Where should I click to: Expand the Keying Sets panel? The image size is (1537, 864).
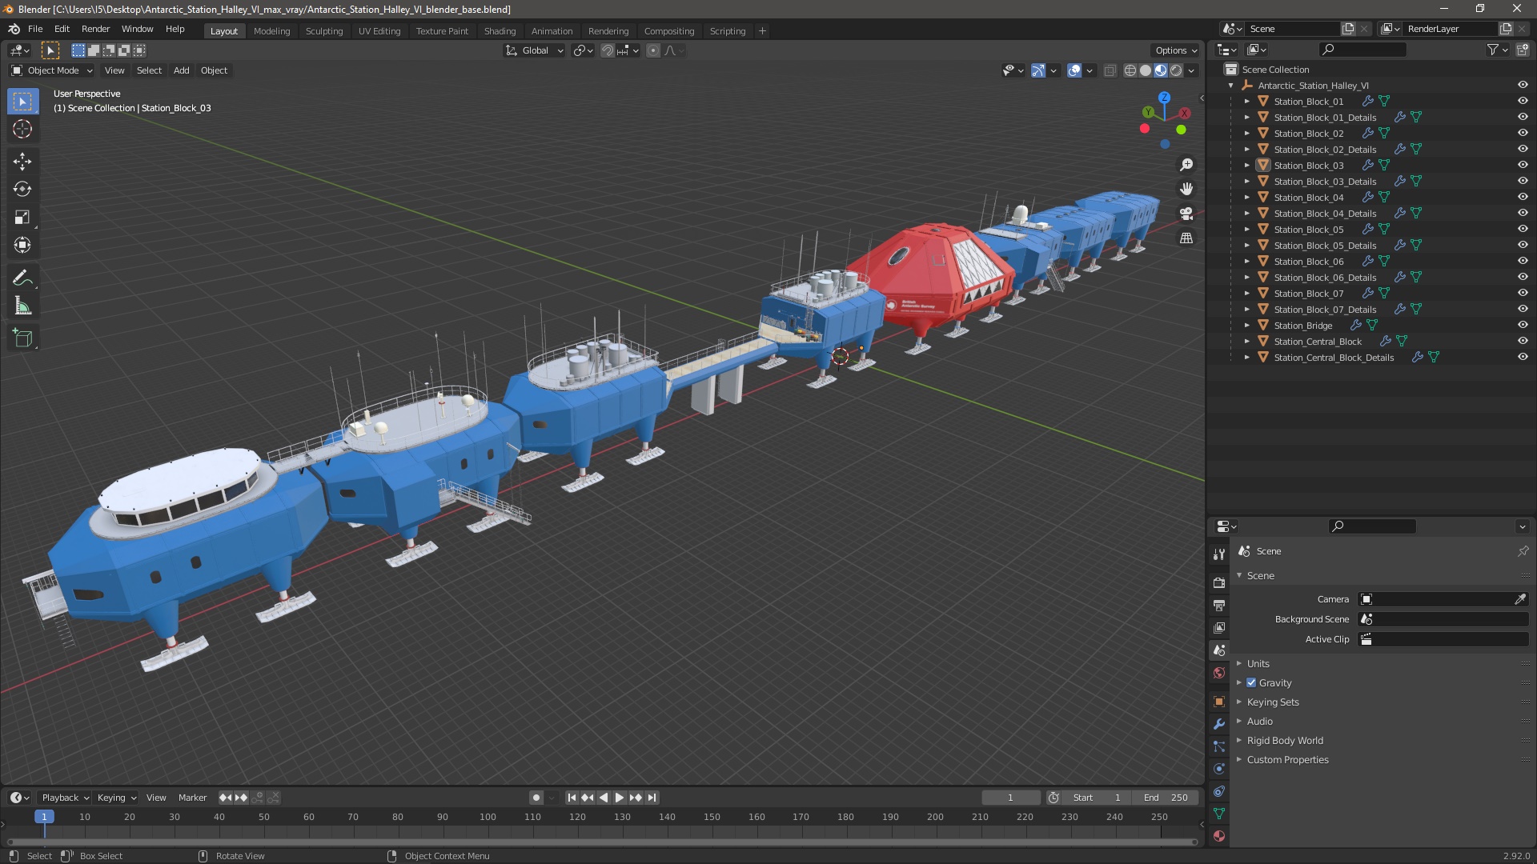click(1272, 702)
